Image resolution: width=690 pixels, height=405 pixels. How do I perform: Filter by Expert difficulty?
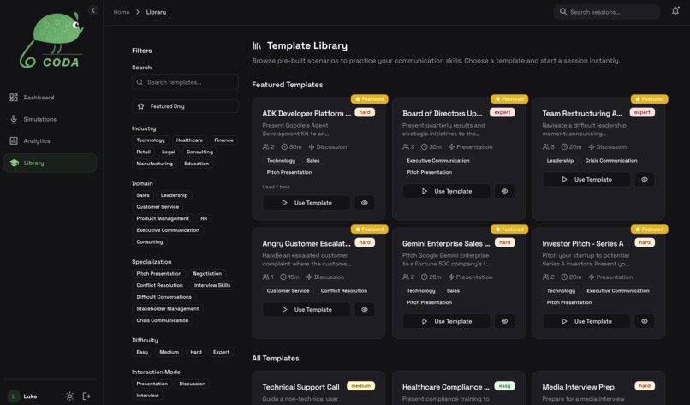tap(221, 352)
